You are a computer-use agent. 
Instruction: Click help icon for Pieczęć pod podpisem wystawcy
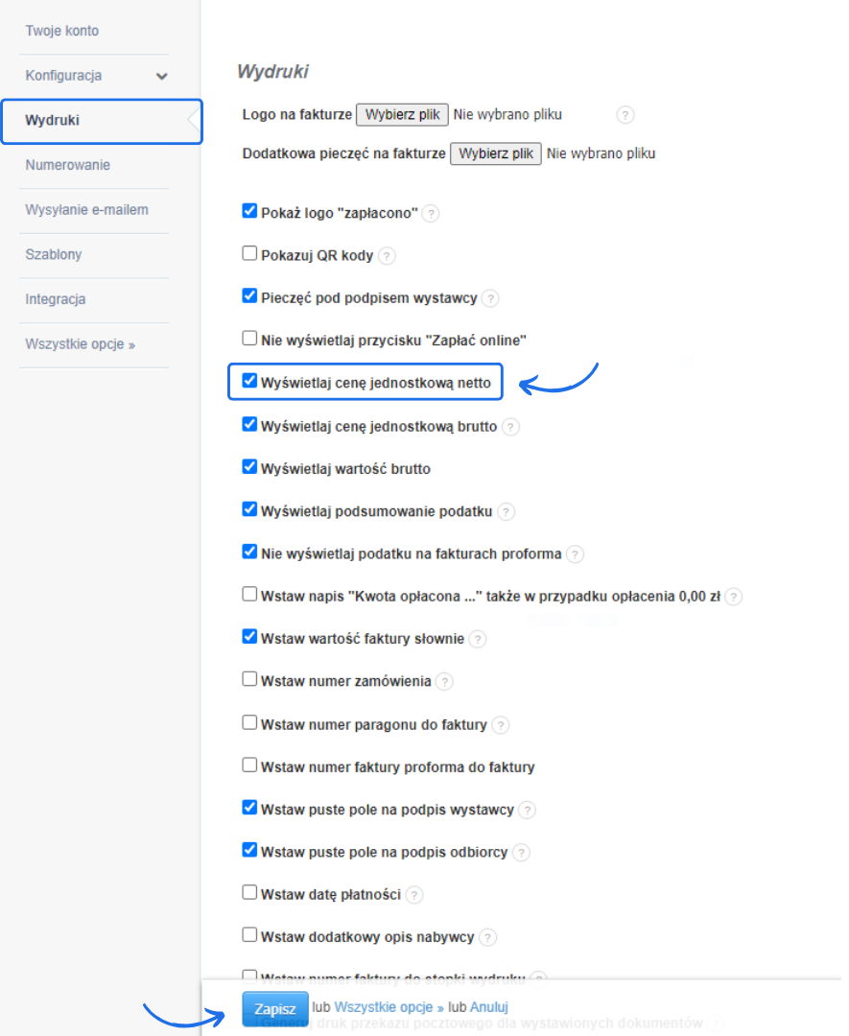(490, 298)
